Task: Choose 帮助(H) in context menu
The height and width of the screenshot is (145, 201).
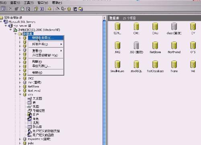Action: 46,72
